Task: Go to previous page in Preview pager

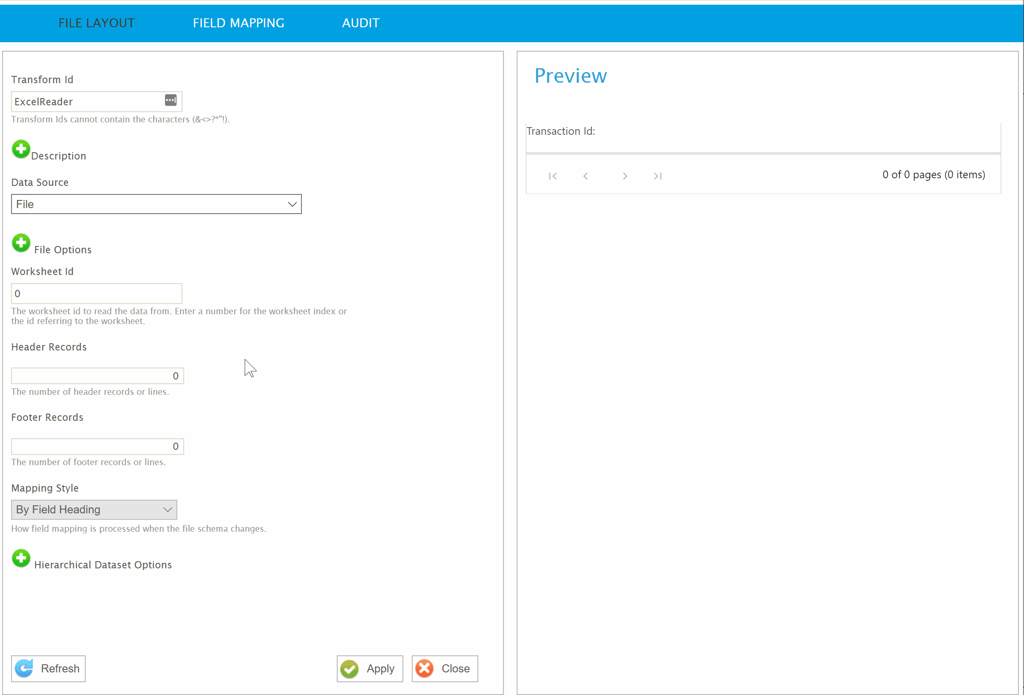Action: [x=586, y=176]
